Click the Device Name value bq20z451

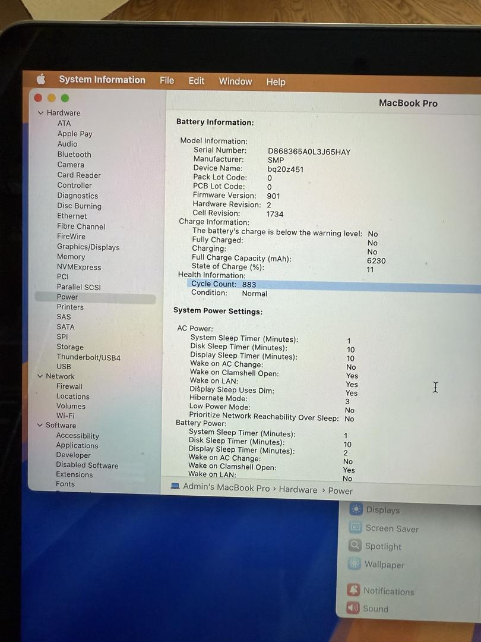pyautogui.click(x=285, y=169)
